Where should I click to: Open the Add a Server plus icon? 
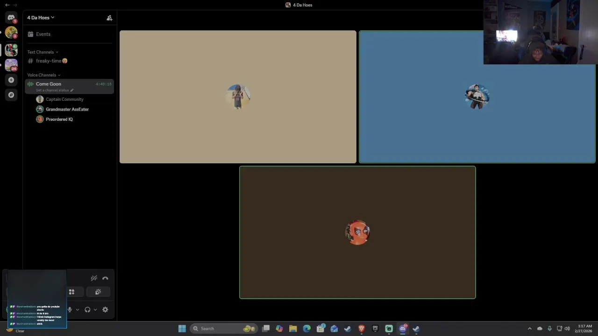[11, 80]
